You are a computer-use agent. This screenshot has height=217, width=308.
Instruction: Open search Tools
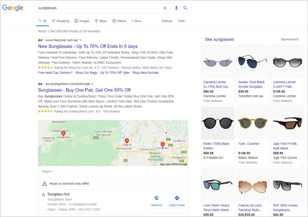coord(181,21)
